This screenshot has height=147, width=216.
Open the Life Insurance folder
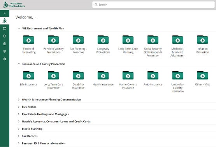[28, 75]
